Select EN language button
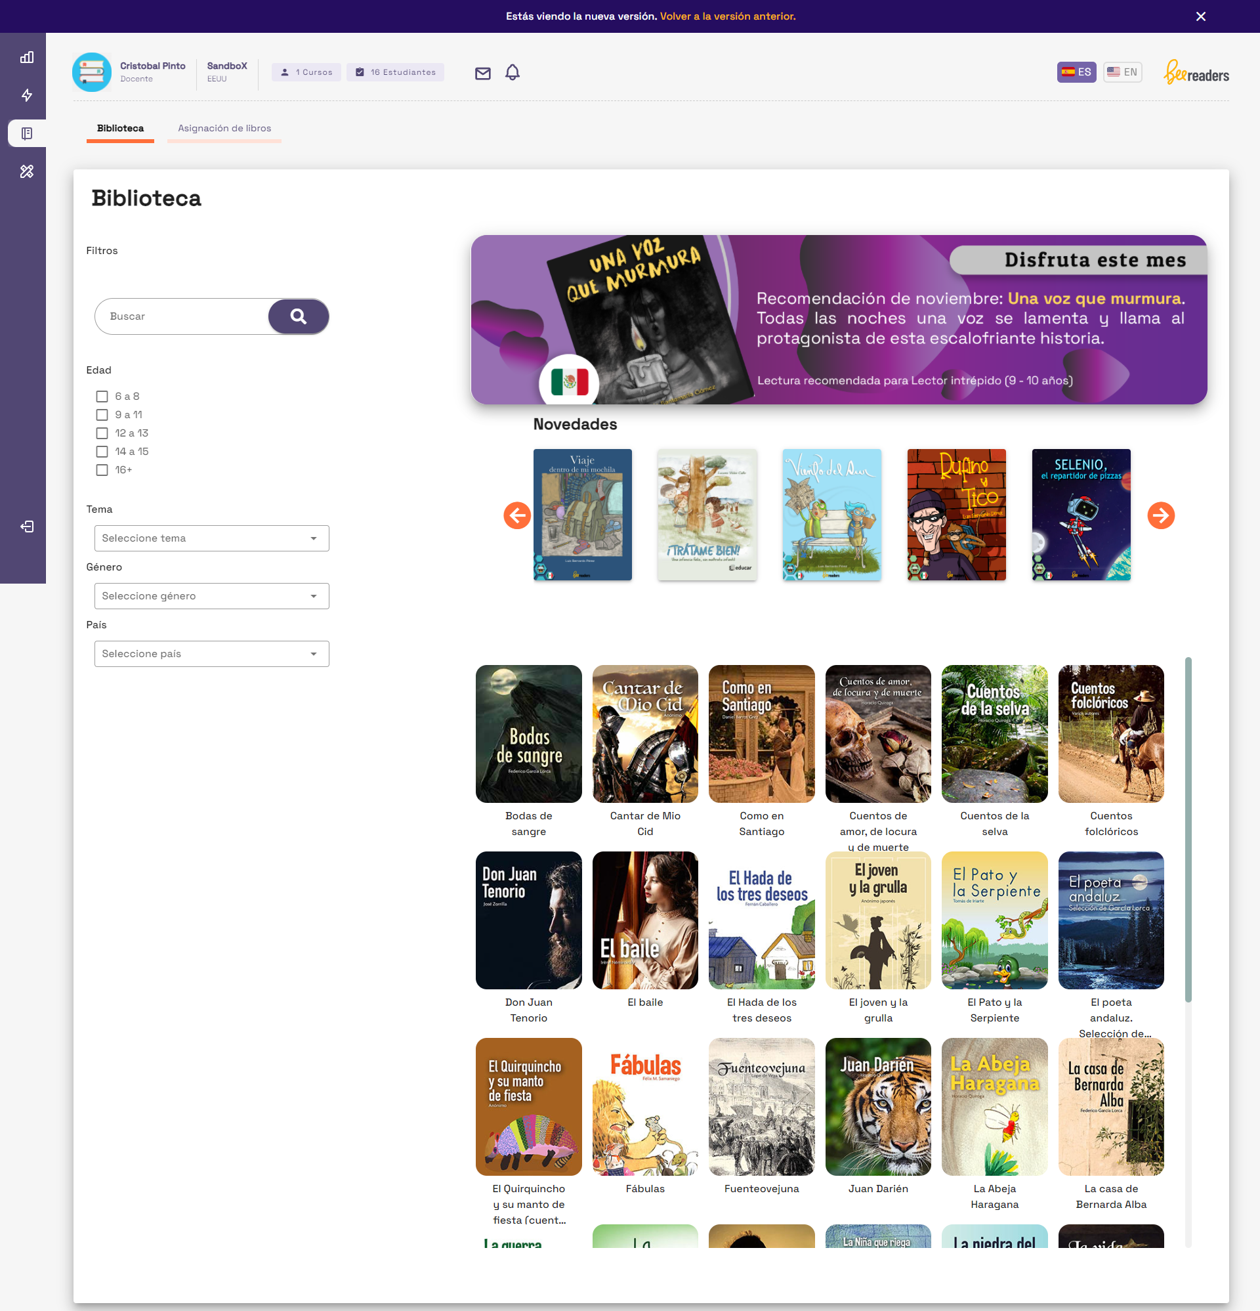 click(x=1122, y=72)
